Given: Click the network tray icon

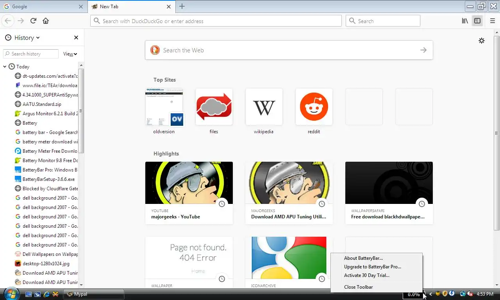Looking at the screenshot, I should point(463,294).
